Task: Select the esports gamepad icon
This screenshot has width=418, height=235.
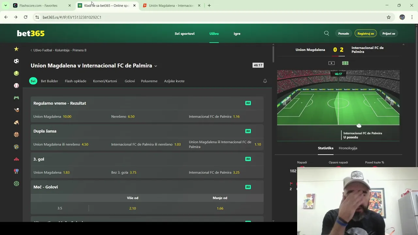Action: pyautogui.click(x=16, y=98)
